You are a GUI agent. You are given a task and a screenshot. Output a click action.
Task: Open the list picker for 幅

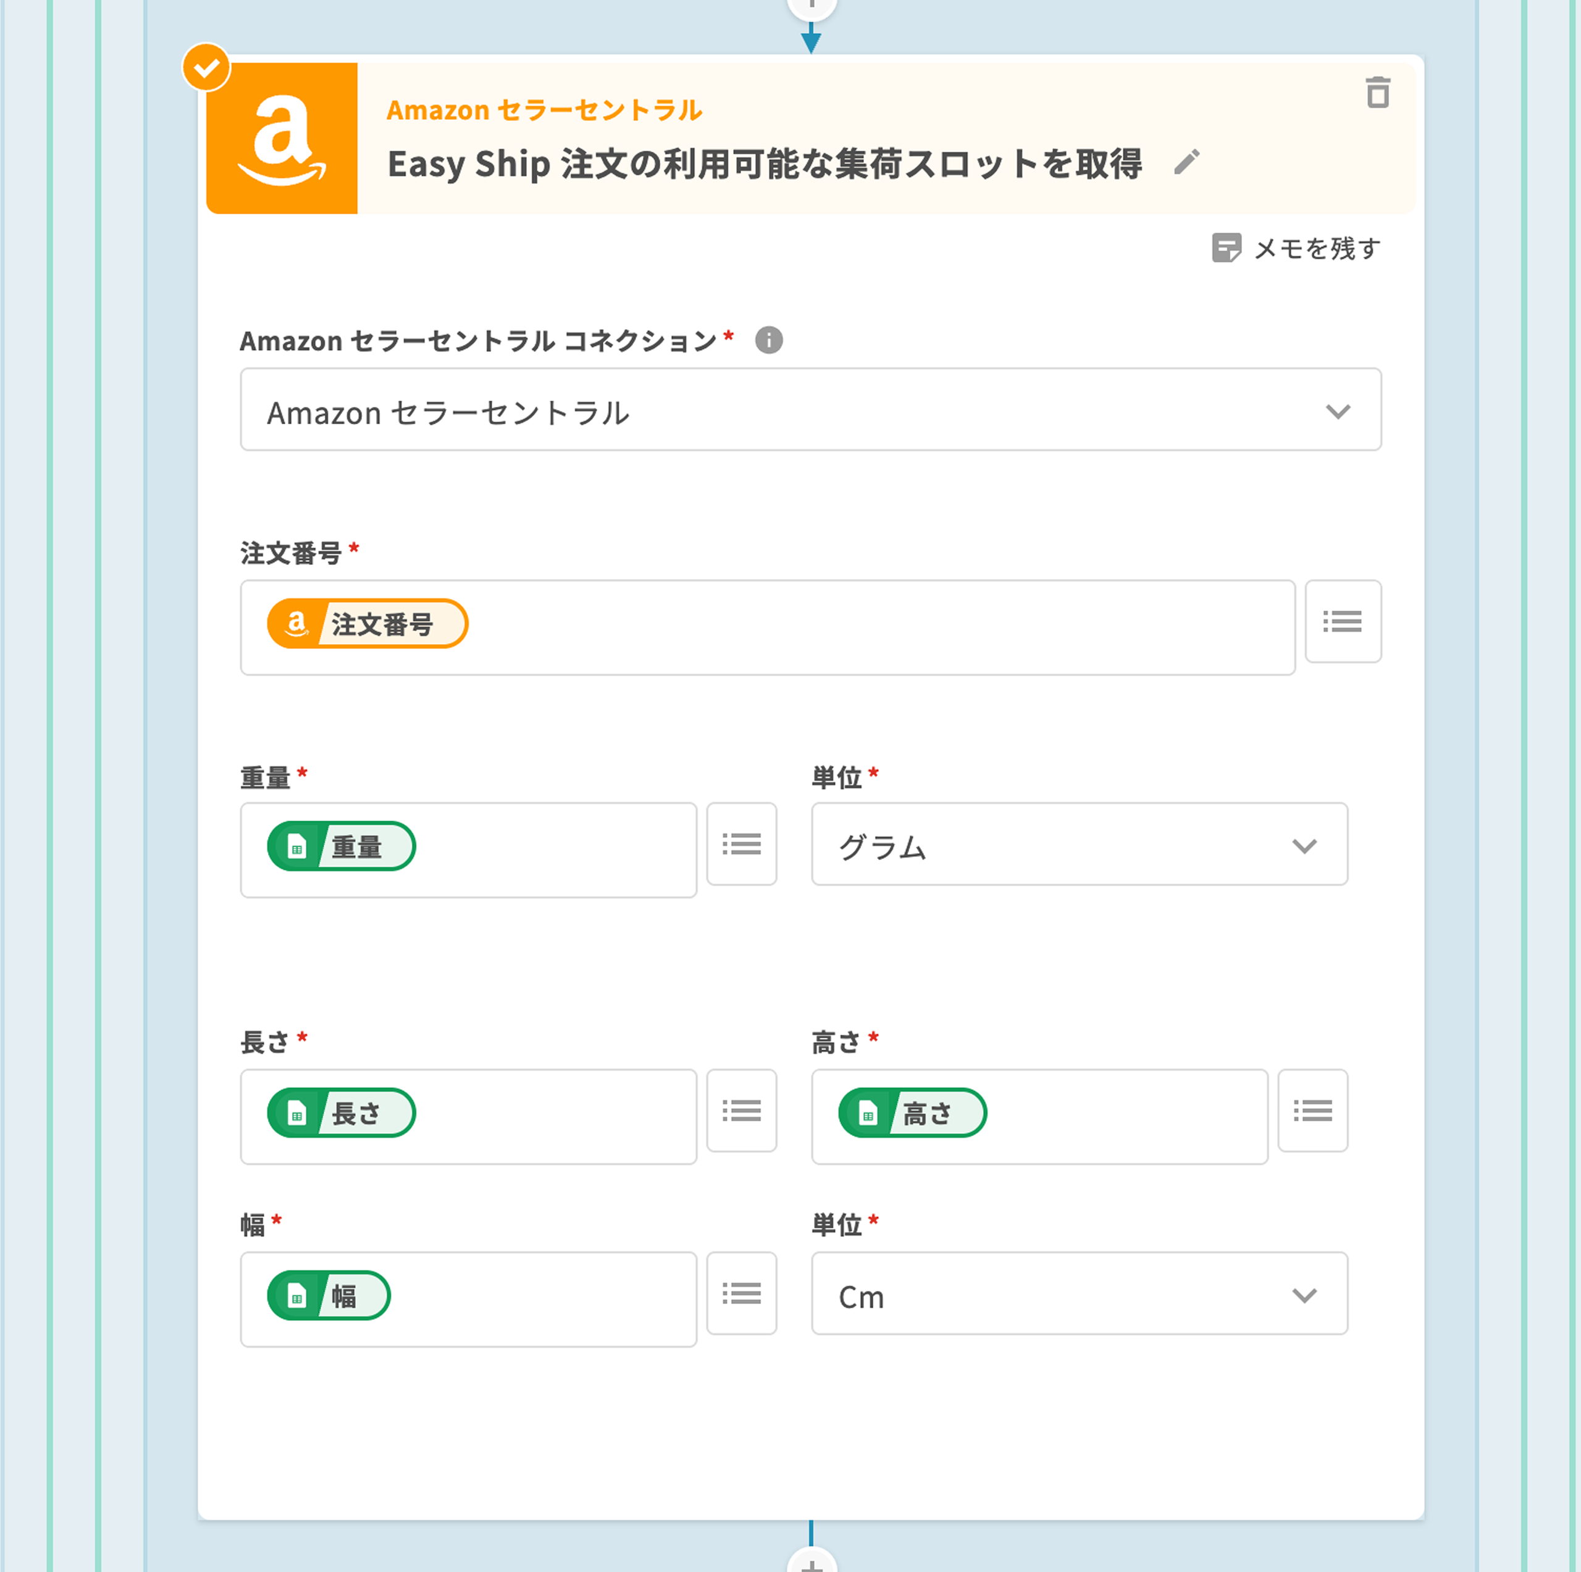[x=740, y=1293]
